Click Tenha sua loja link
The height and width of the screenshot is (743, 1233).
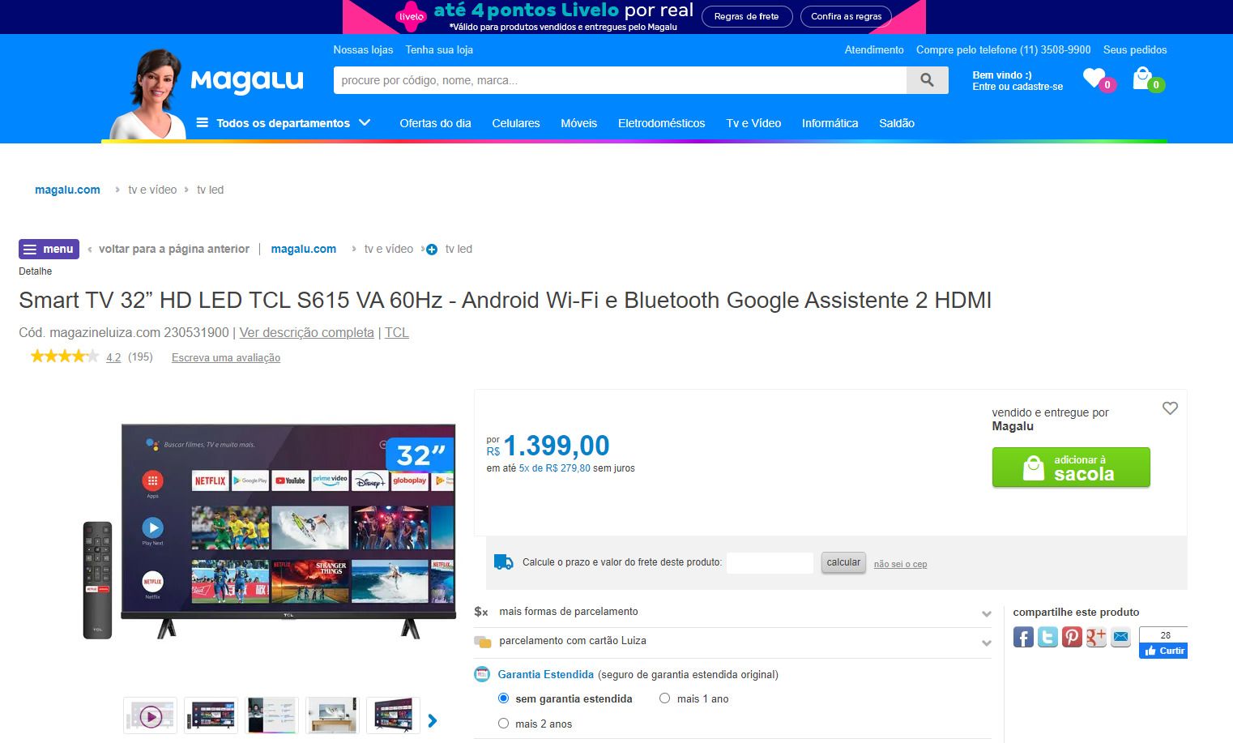point(439,49)
